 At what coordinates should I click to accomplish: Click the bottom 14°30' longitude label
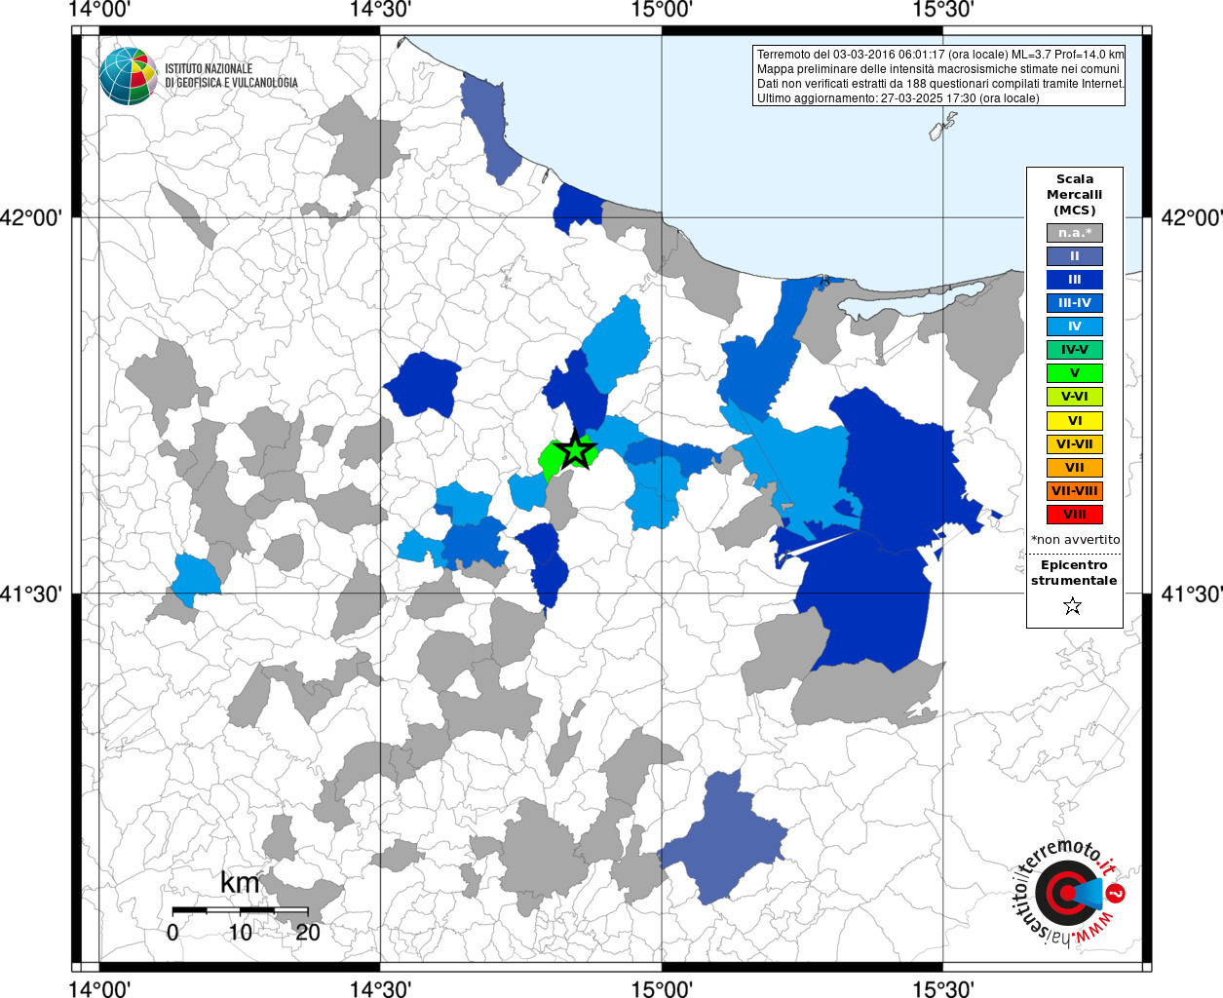[x=381, y=988]
